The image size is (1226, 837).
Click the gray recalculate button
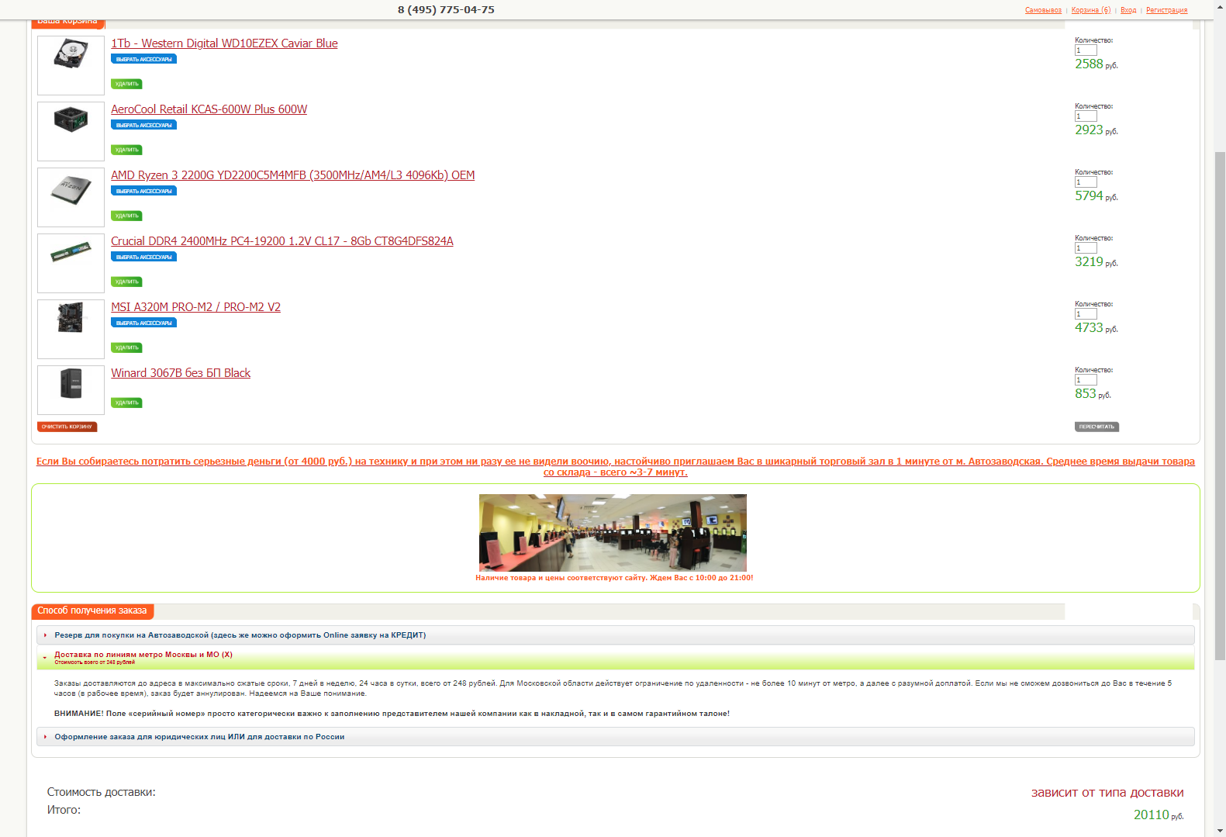coord(1096,427)
